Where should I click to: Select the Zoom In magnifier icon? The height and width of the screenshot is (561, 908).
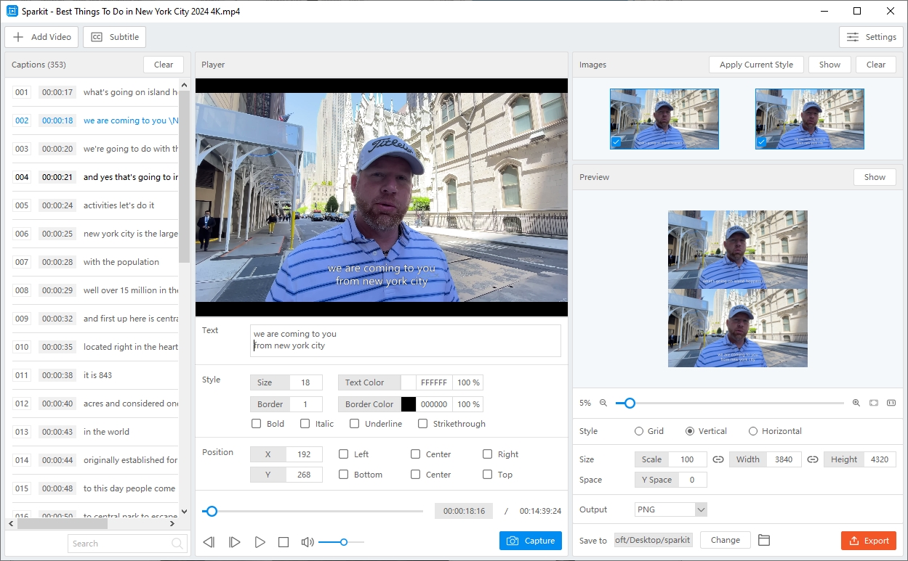856,403
